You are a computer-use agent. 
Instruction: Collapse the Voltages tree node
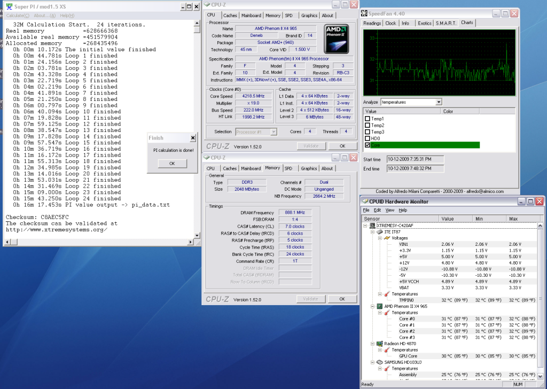pos(380,238)
